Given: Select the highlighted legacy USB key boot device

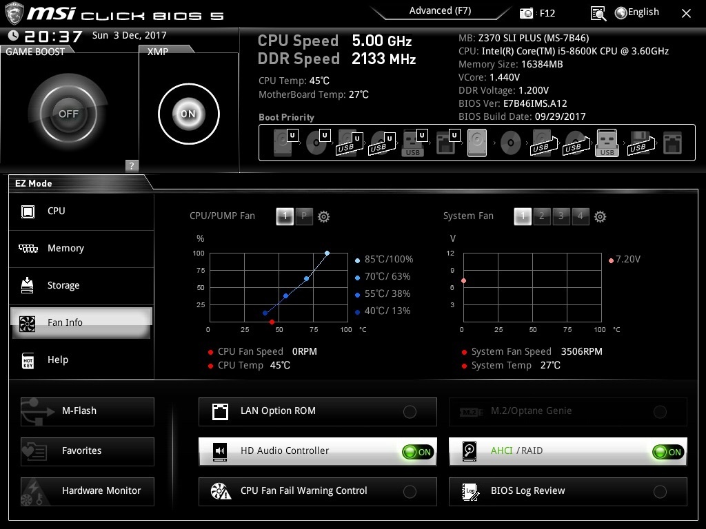Looking at the screenshot, I should (x=607, y=143).
